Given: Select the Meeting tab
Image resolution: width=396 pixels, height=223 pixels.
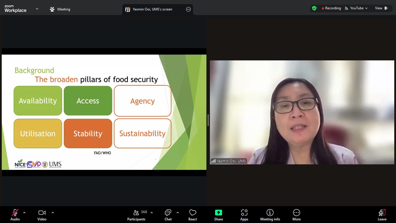Looking at the screenshot, I should (60, 9).
